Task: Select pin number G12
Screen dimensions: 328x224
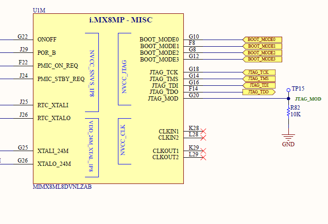Action: [x=194, y=56]
